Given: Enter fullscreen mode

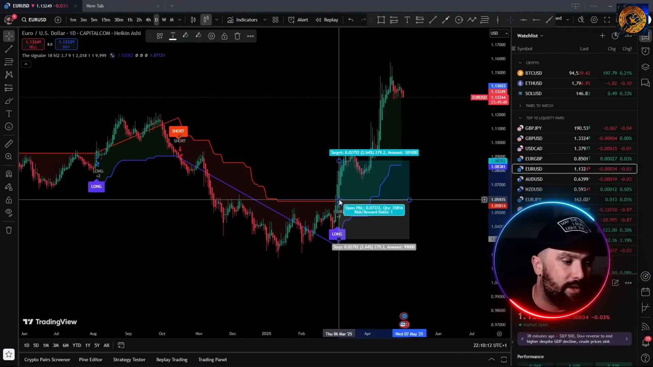Looking at the screenshot, I should click(x=607, y=20).
